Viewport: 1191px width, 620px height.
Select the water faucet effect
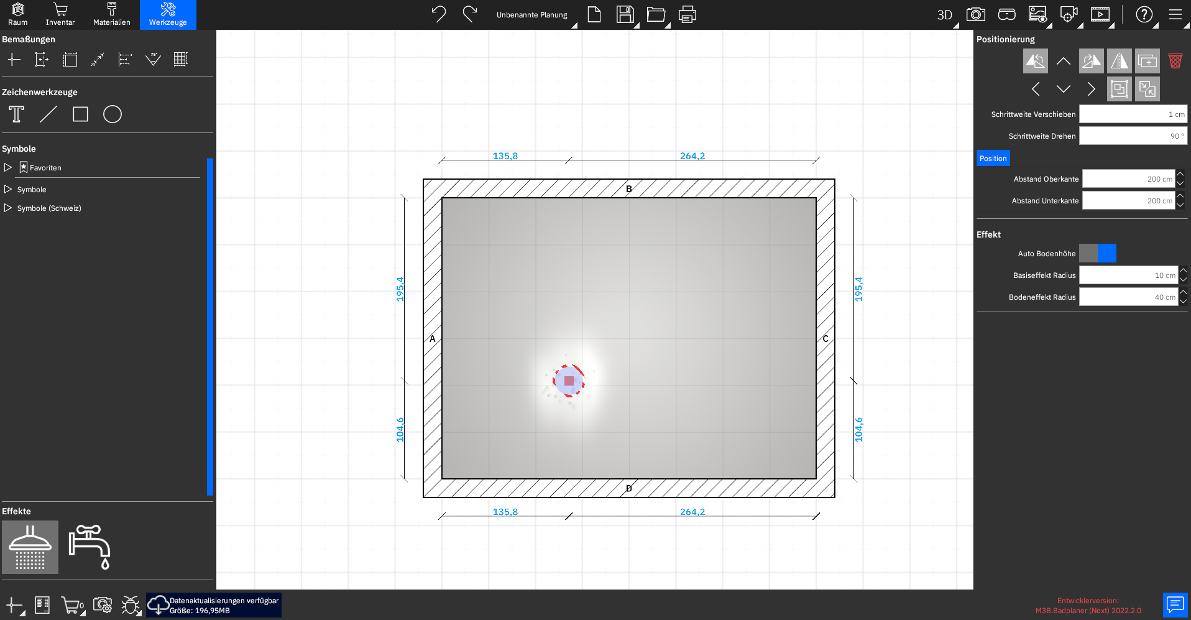pyautogui.click(x=90, y=547)
